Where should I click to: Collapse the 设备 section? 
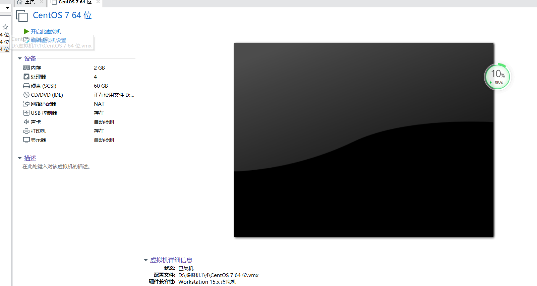tap(20, 59)
